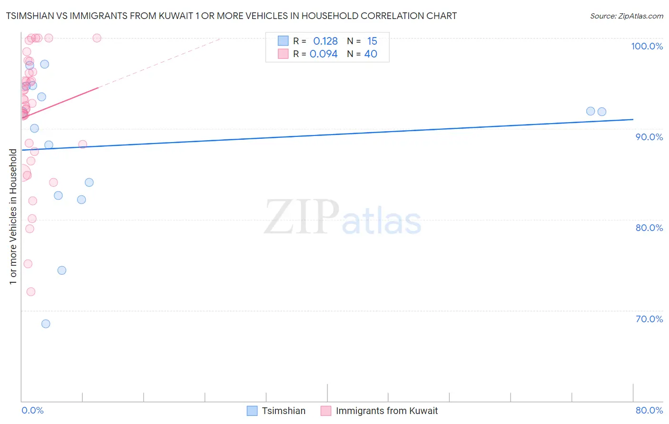Click the chart title text
Screen dimensions: 669x424
click(x=231, y=16)
